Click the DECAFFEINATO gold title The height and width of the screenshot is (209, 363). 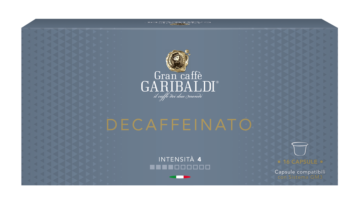[x=179, y=124]
